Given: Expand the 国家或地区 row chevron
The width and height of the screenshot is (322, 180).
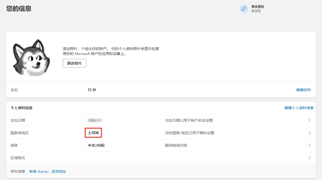Looking at the screenshot, I should pos(309,133).
